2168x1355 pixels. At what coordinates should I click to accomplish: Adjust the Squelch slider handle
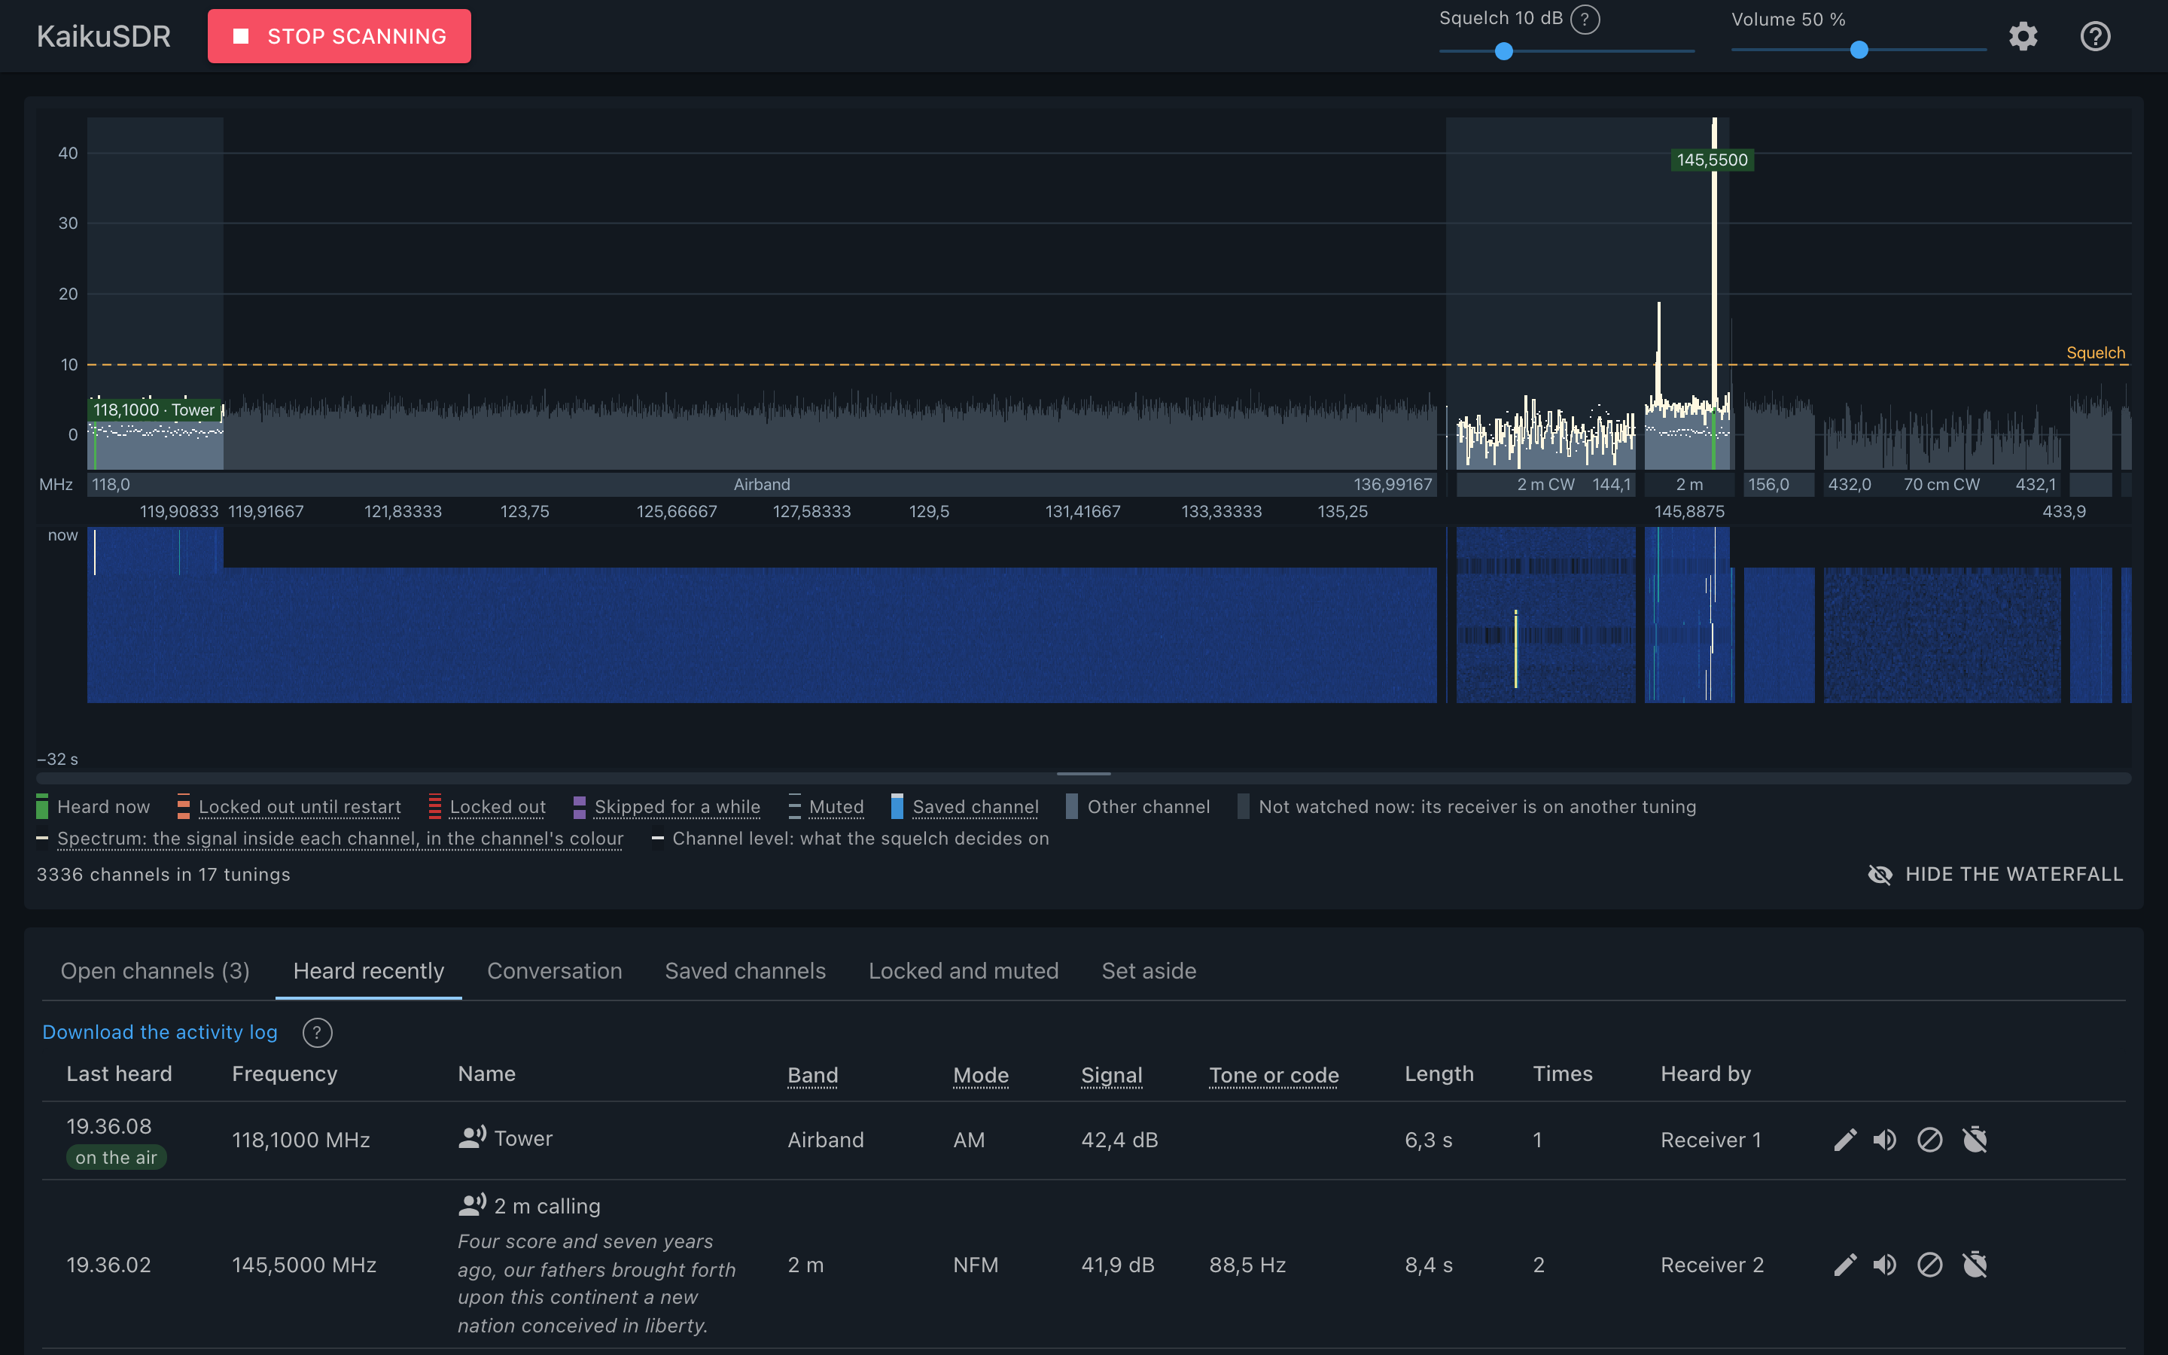pyautogui.click(x=1504, y=51)
